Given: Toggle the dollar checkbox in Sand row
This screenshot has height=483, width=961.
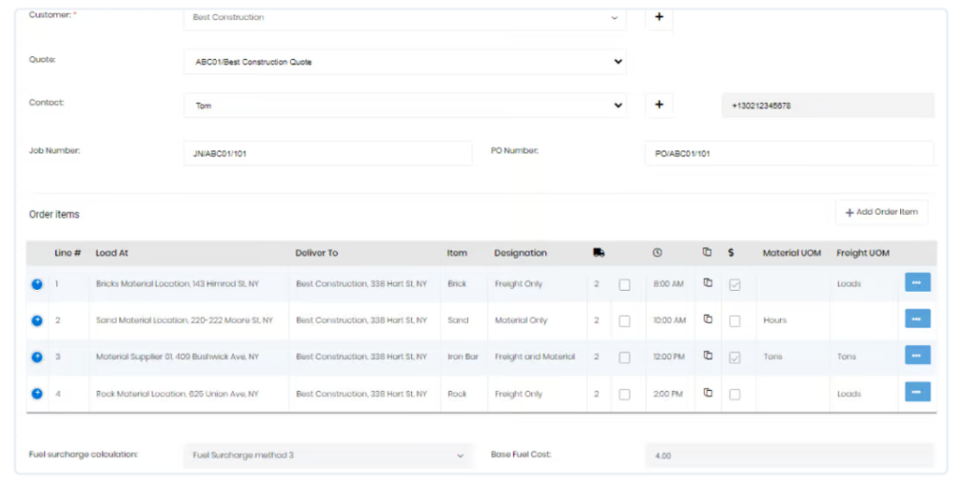Looking at the screenshot, I should tap(735, 321).
